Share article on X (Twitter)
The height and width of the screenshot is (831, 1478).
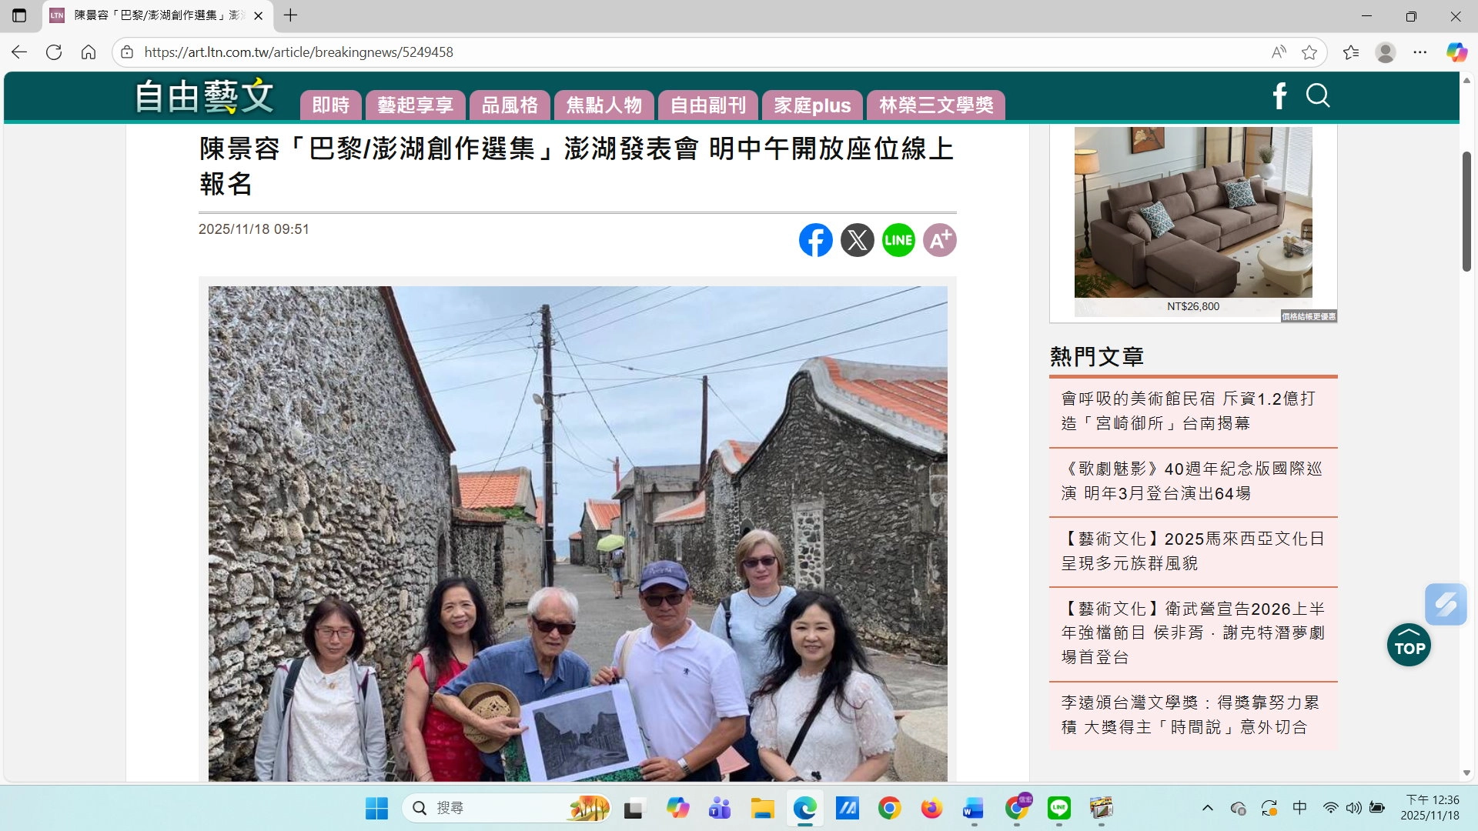(x=857, y=240)
